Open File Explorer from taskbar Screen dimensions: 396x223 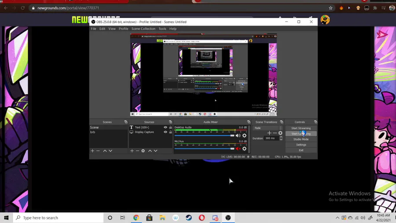162,218
